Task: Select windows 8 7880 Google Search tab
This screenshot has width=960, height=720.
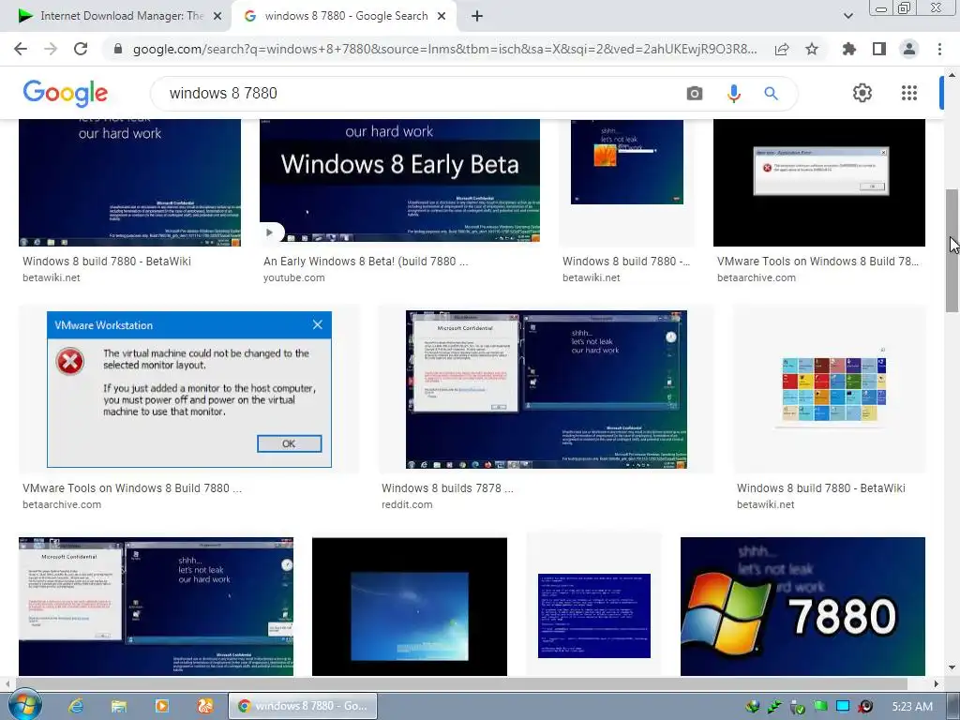Action: tap(344, 16)
